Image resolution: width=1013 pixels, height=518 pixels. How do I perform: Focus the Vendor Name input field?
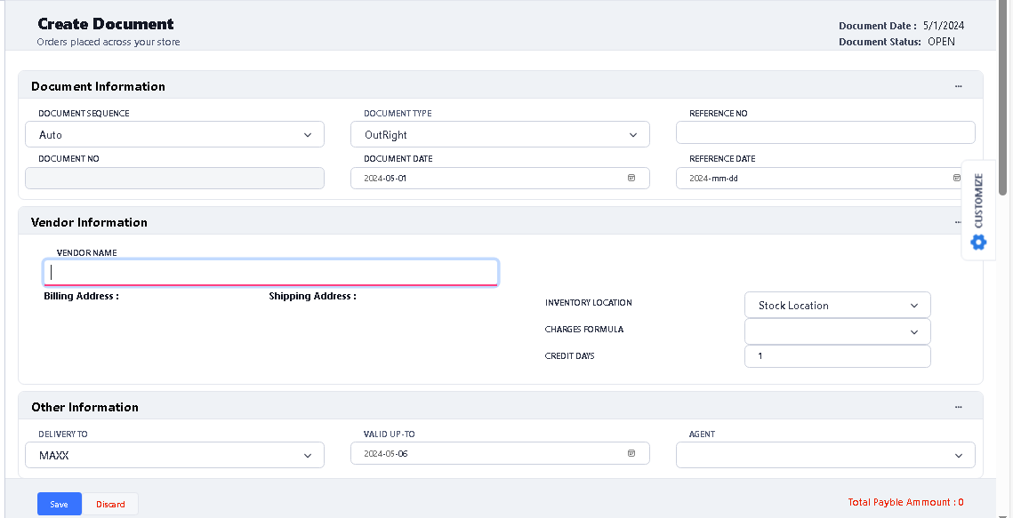[270, 272]
